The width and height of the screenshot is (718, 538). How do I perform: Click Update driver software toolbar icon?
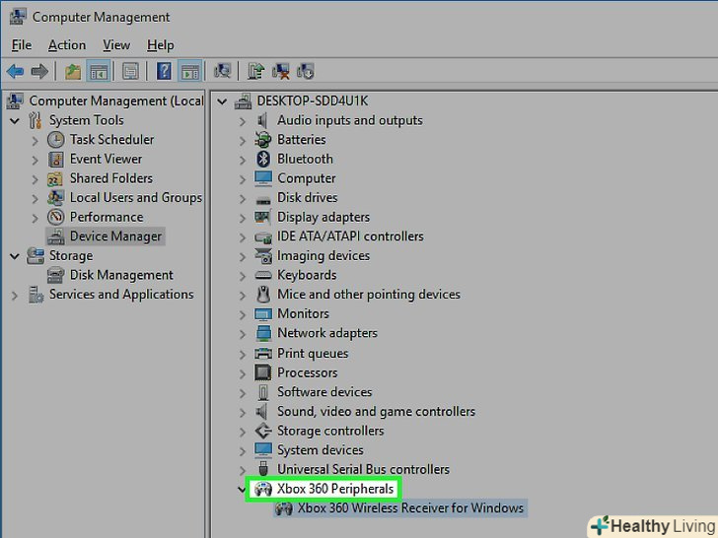[256, 71]
